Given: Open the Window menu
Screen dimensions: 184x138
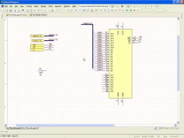Looking at the screenshot, I should click(67, 6).
